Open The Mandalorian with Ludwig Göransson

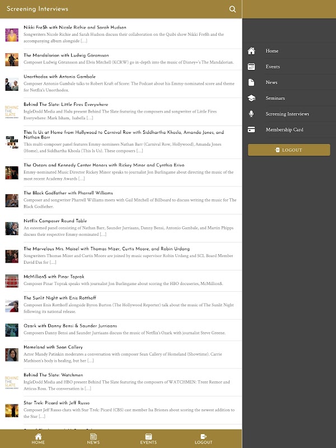(x=121, y=59)
